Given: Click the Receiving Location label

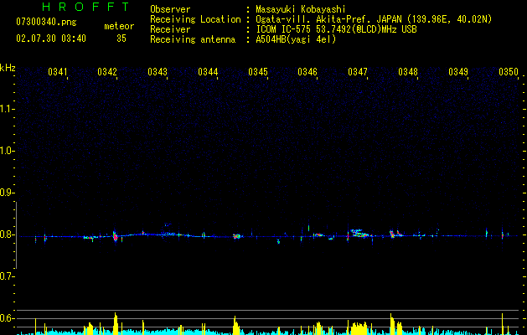Looking at the screenshot, I should point(195,19).
